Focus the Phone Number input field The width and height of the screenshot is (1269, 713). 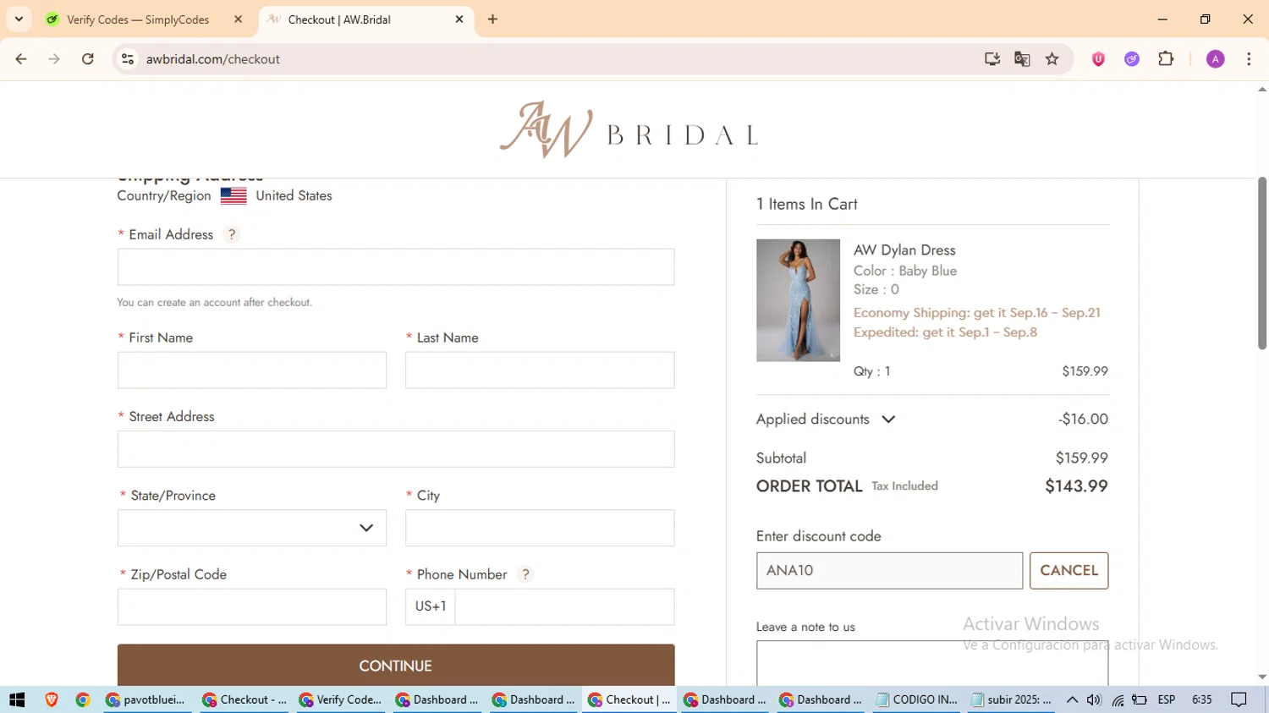click(x=564, y=607)
